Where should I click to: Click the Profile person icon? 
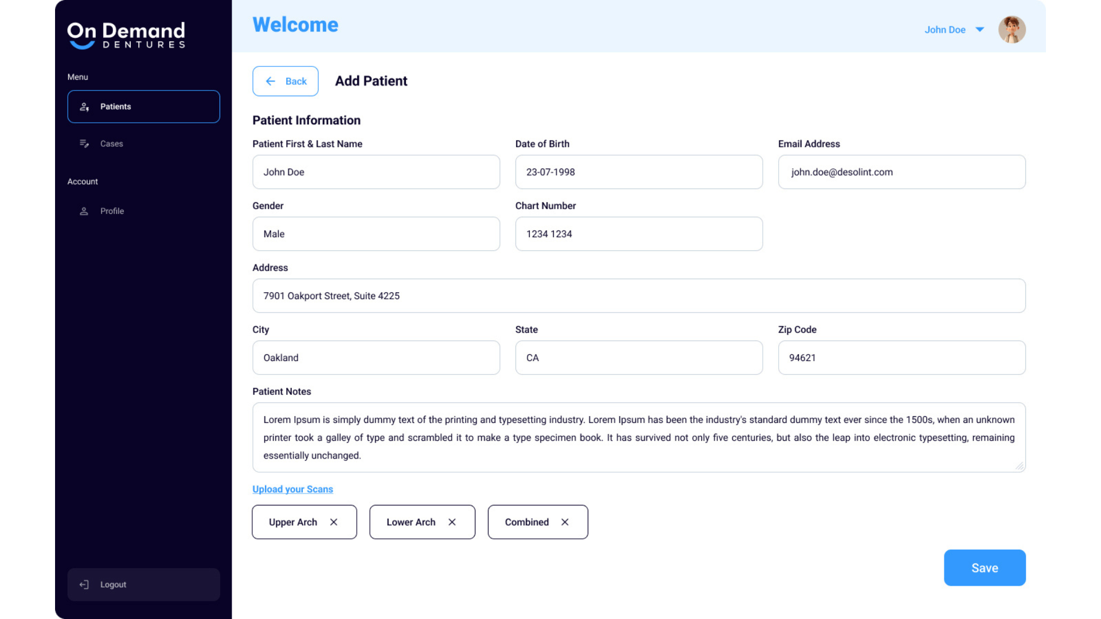click(x=84, y=211)
